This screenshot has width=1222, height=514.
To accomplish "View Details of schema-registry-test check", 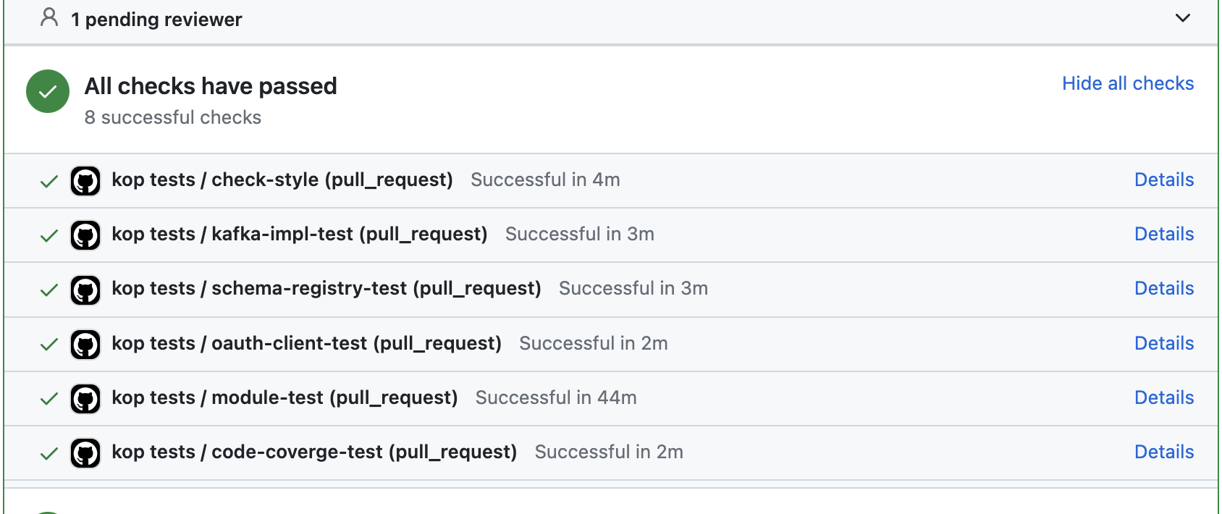I will point(1163,288).
